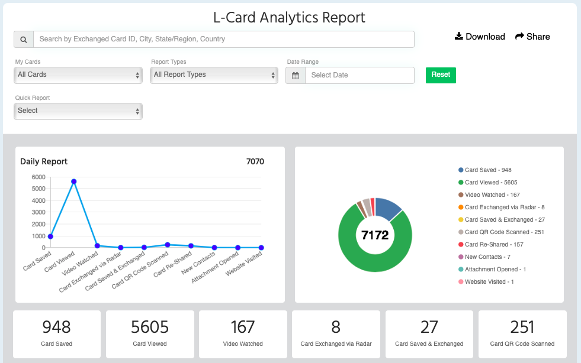581x363 pixels.
Task: Click the Share arrow icon
Action: click(x=519, y=36)
